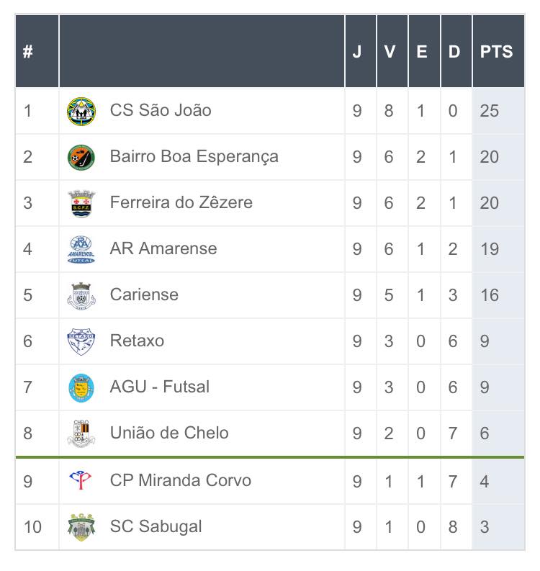Click the União de Chelo crest
Image resolution: width=540 pixels, height=571 pixels.
(x=81, y=433)
